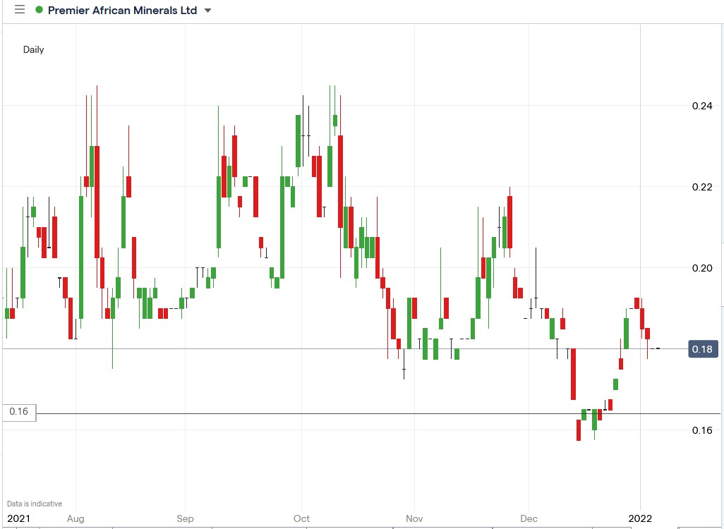Click the Data is indicative disclaimer text
Image resolution: width=724 pixels, height=529 pixels.
33,504
